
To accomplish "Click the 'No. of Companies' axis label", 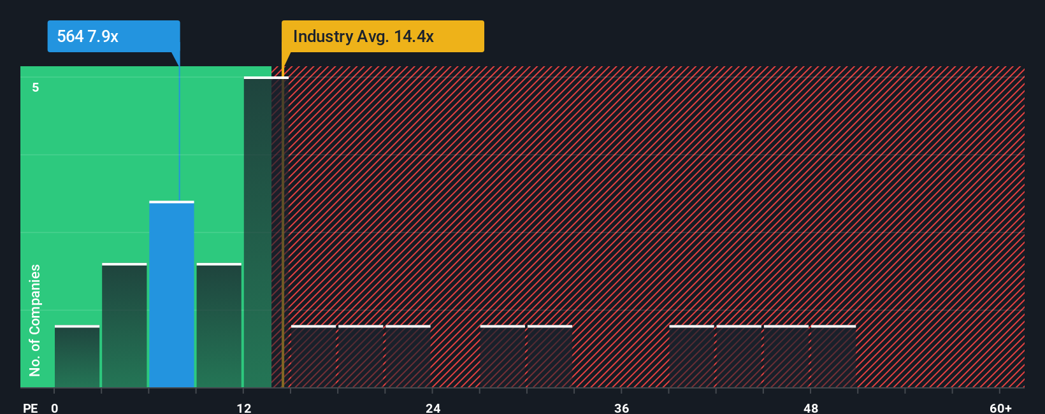I will click(35, 320).
